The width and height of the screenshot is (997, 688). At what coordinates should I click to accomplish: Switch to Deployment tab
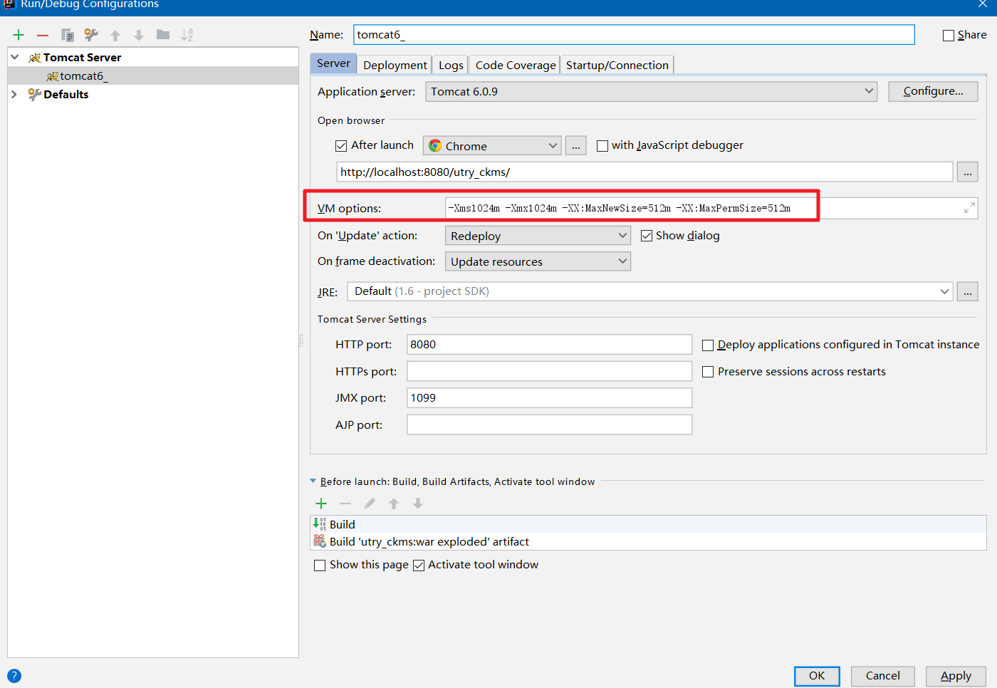click(395, 65)
